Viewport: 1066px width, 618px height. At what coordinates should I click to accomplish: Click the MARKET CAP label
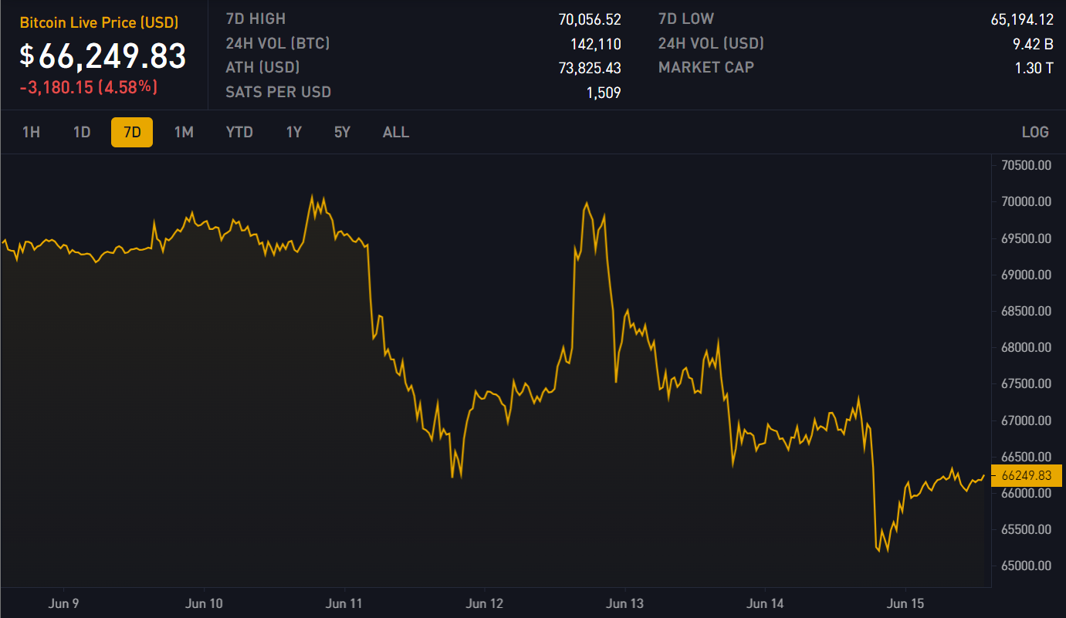tap(706, 68)
